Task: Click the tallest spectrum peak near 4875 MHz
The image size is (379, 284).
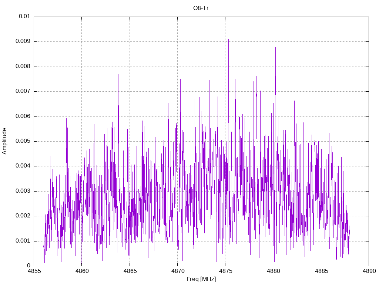Action: [228, 39]
